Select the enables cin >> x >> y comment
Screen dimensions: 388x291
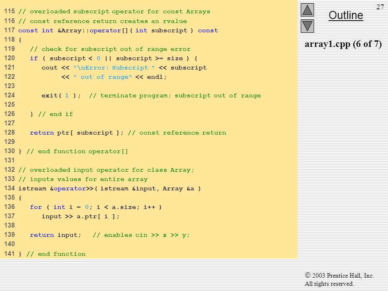point(141,235)
